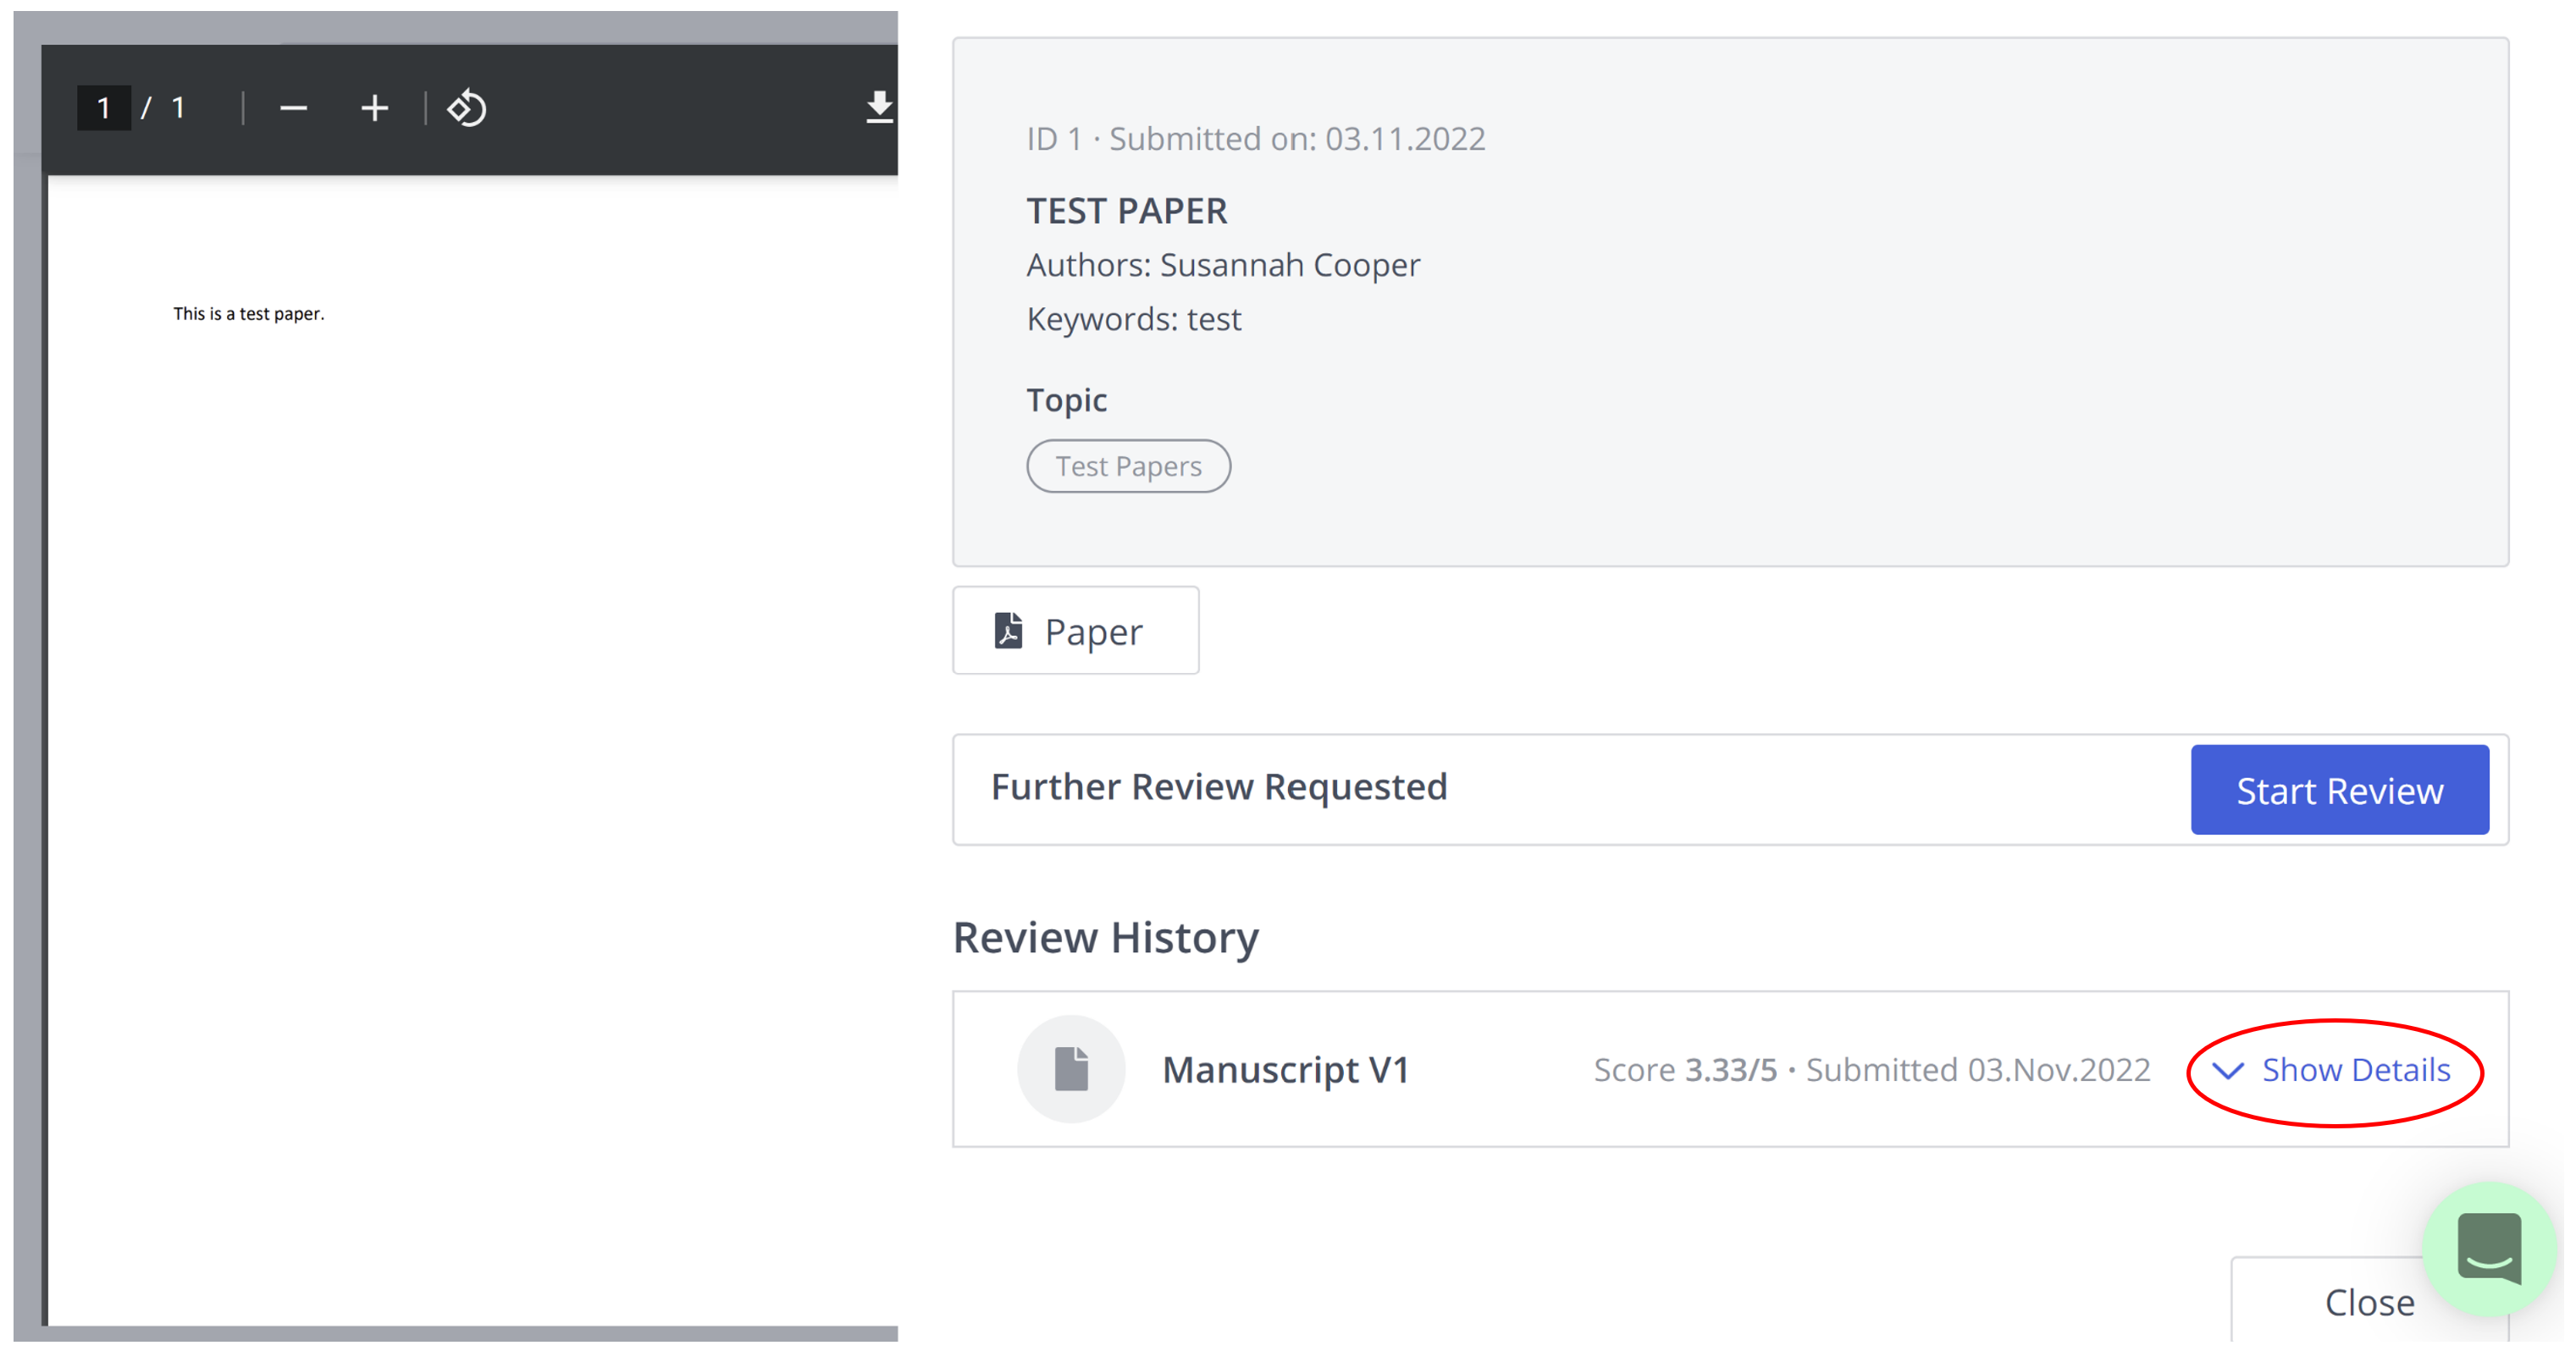Click the 'Submitted 03.Nov.2022' text
The height and width of the screenshot is (1351, 2576).
[x=1977, y=1070]
